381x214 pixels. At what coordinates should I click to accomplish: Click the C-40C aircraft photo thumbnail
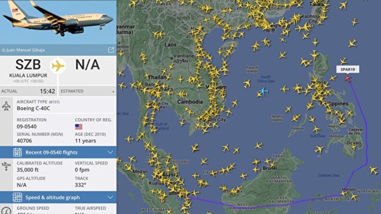coord(58,22)
